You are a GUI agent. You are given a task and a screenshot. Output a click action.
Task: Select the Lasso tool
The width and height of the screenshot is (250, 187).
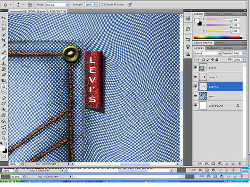[3, 29]
